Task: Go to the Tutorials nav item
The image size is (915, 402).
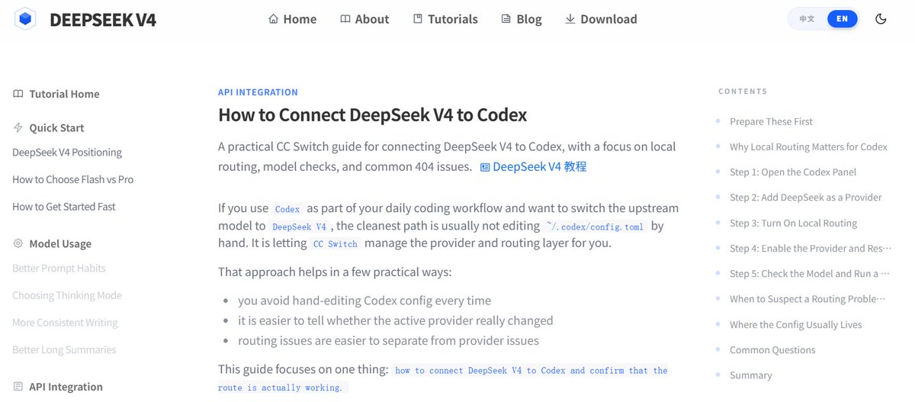Action: tap(445, 19)
